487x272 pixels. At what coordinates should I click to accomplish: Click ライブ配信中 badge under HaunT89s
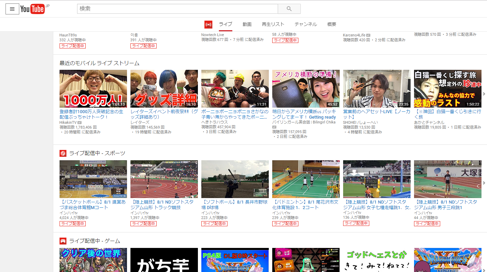pyautogui.click(x=73, y=46)
